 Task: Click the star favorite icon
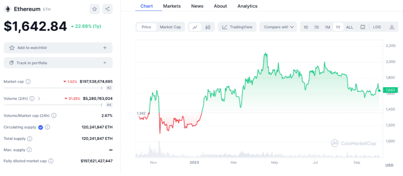coord(94,9)
